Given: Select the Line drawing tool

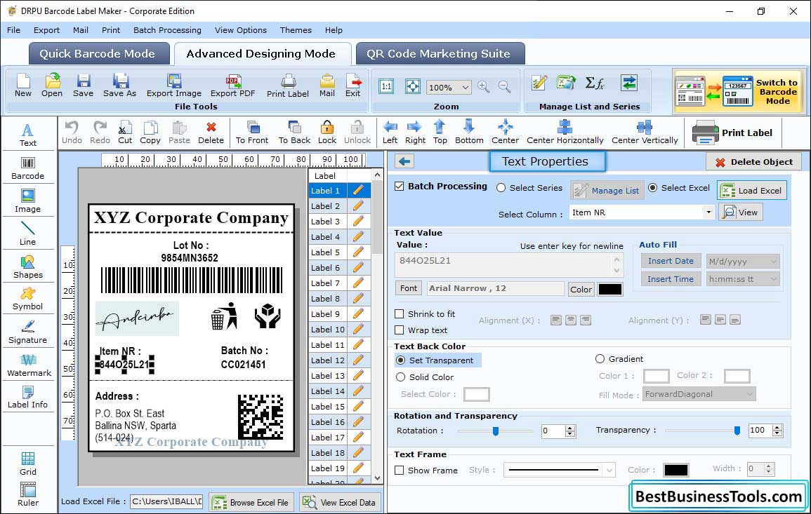Looking at the screenshot, I should [28, 234].
